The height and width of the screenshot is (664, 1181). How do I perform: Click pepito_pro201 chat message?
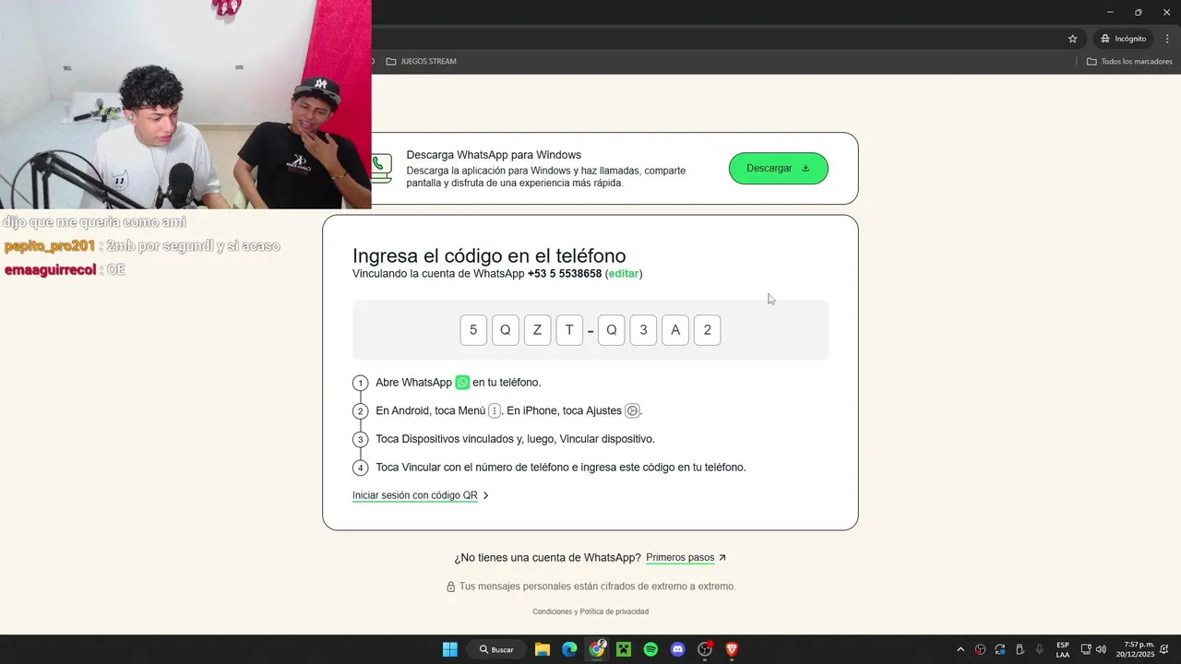click(x=142, y=246)
